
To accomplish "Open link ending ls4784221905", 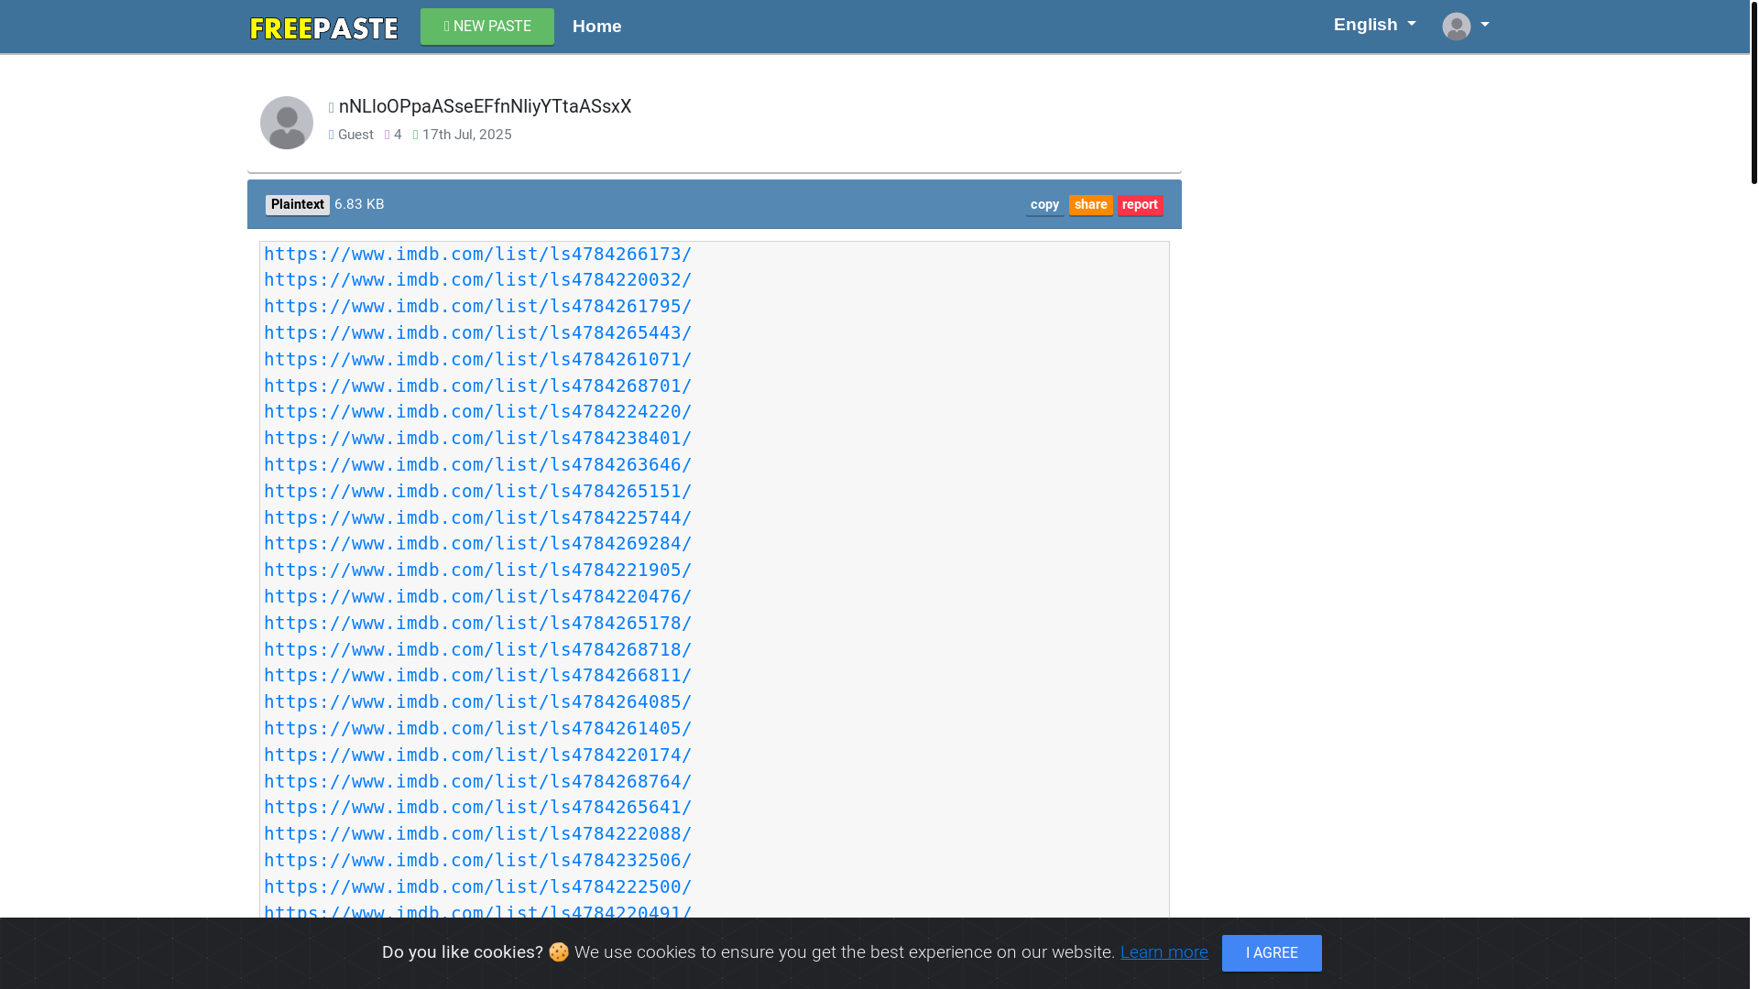I will coord(478,571).
